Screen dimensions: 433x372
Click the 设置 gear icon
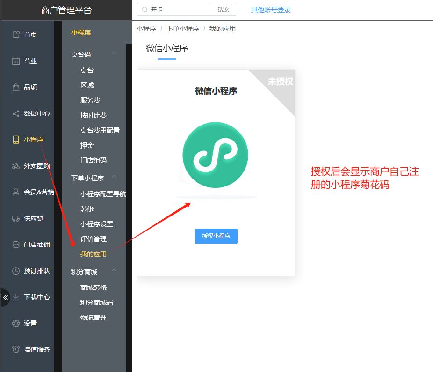click(x=16, y=323)
